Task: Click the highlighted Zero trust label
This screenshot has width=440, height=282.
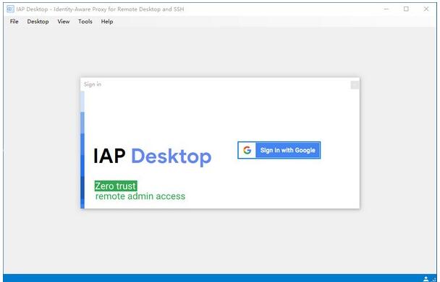Action: (116, 186)
